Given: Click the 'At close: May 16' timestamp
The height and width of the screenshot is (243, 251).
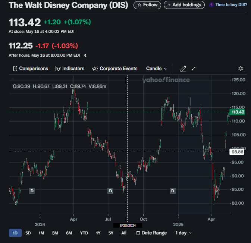Looking at the screenshot, I should coord(42,32).
